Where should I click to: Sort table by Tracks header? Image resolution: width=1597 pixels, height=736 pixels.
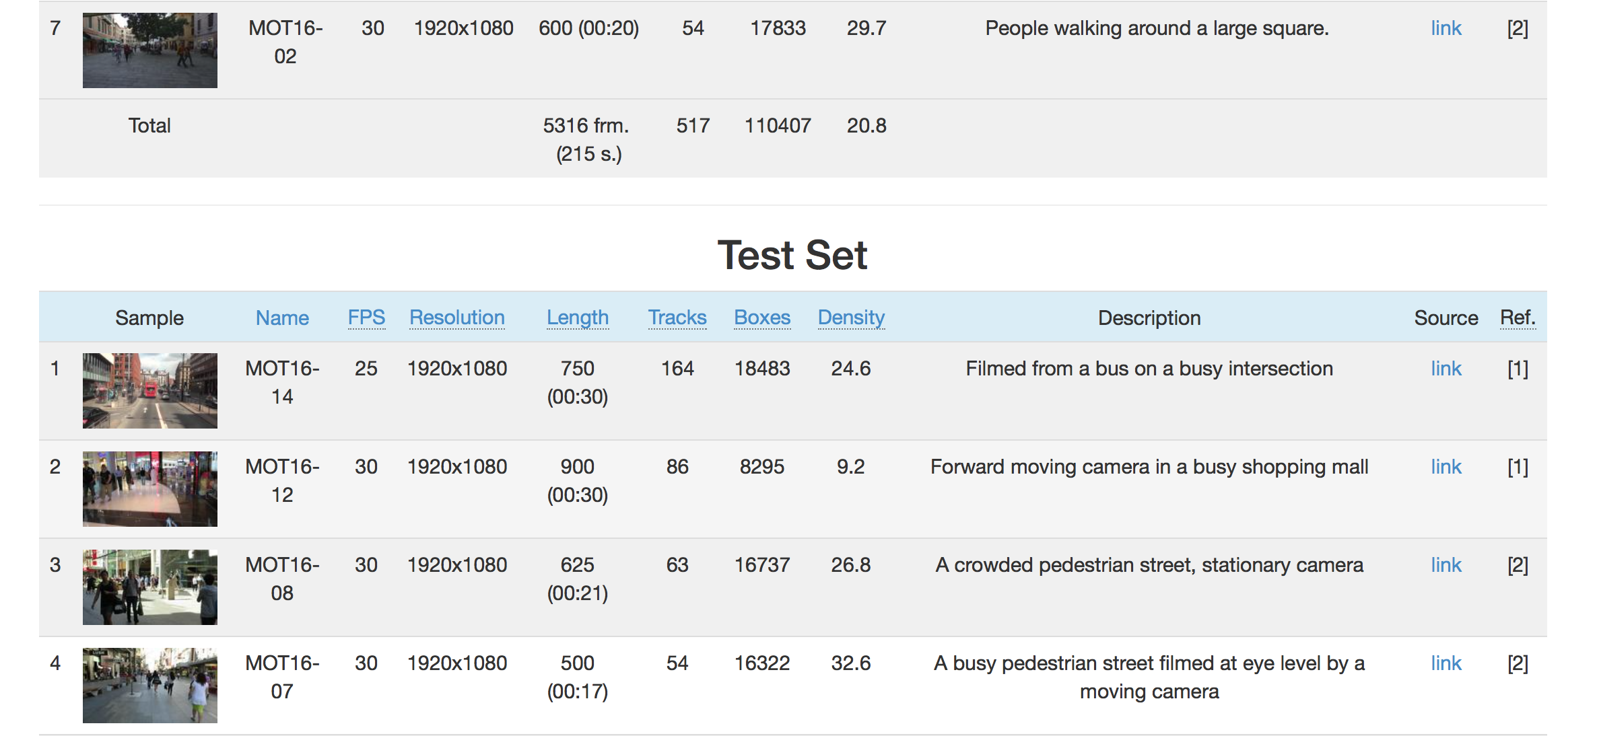pyautogui.click(x=677, y=318)
